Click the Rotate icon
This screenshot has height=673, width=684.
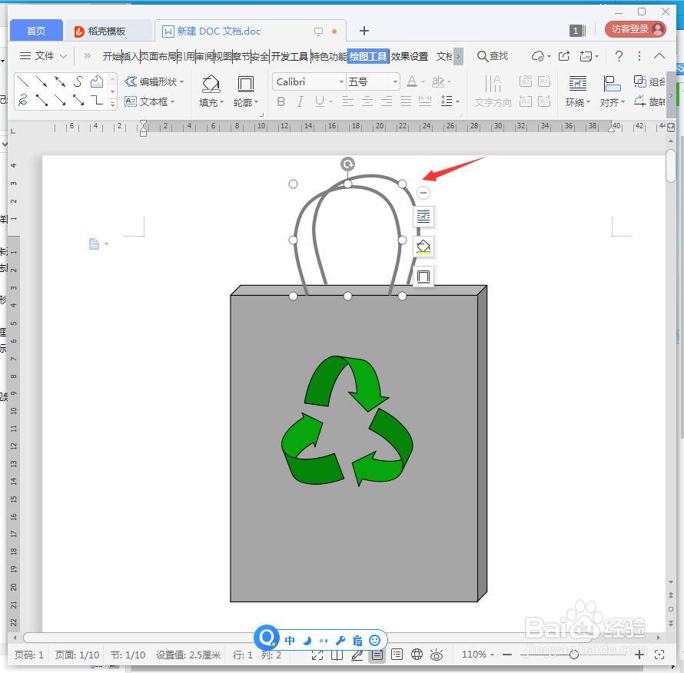[640, 101]
